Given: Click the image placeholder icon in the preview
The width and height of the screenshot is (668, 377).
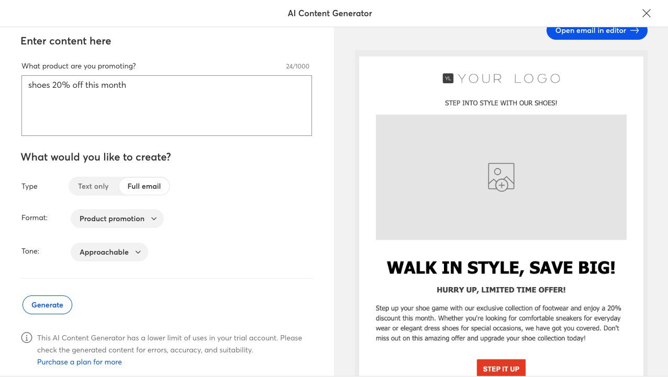Looking at the screenshot, I should pyautogui.click(x=500, y=177).
